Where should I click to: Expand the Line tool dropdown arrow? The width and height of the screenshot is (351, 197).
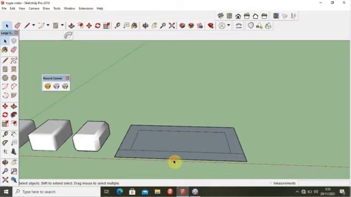coord(33,25)
